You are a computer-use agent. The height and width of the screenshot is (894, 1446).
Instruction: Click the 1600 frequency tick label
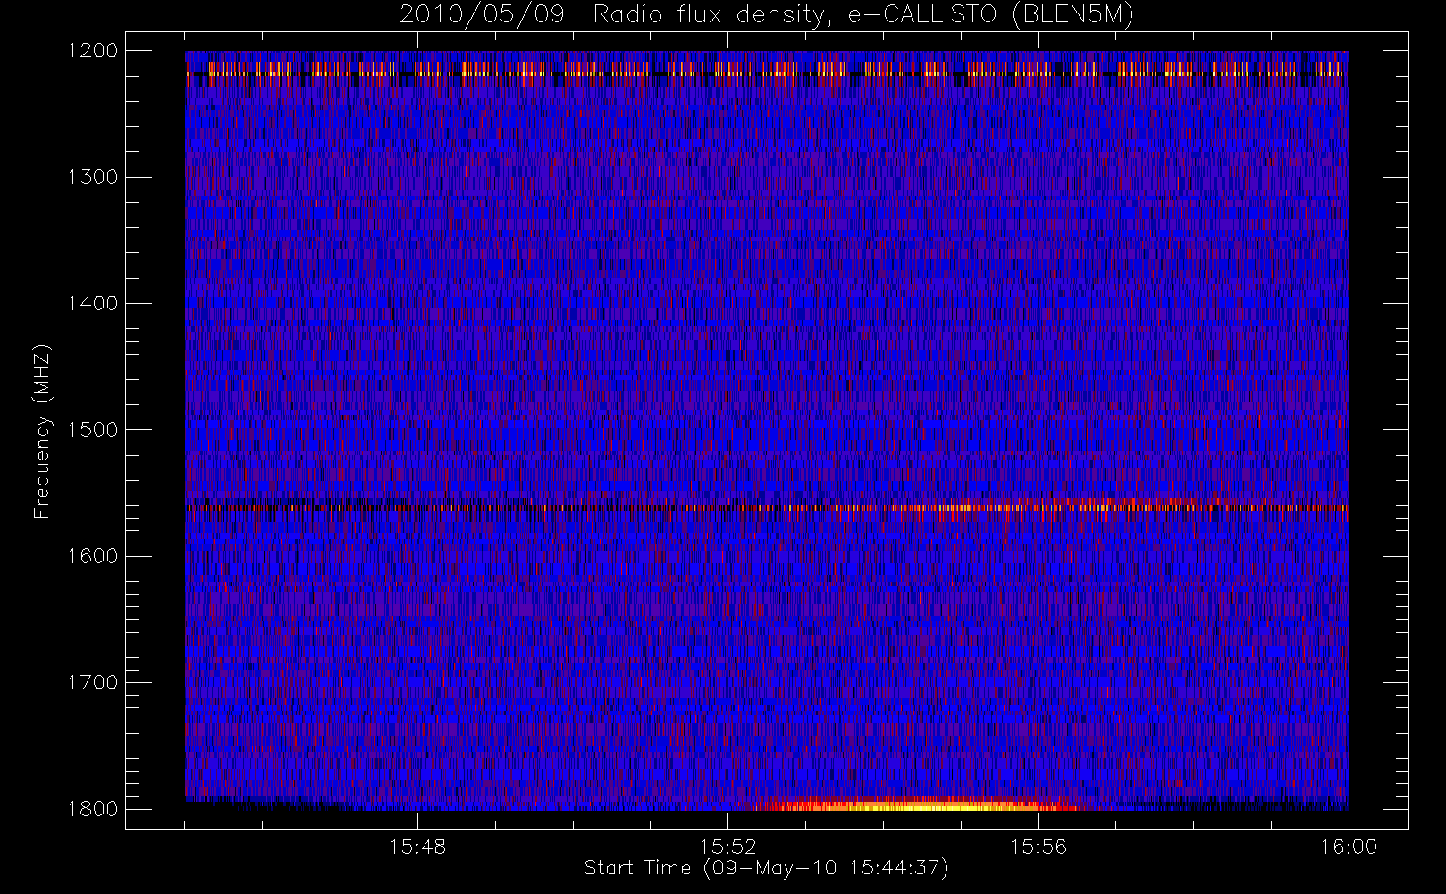93,556
